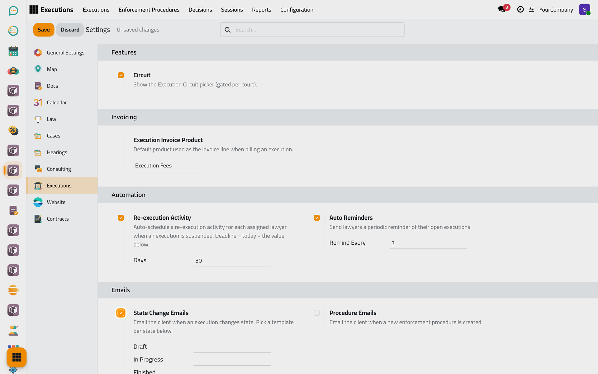Viewport: 598px width, 374px height.
Task: Open the sliders preferences icon in header
Action: click(532, 10)
